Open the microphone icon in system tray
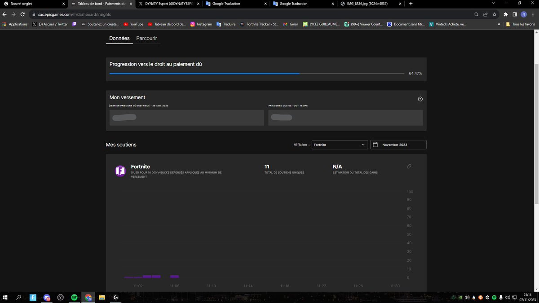The height and width of the screenshot is (303, 539). click(501, 297)
